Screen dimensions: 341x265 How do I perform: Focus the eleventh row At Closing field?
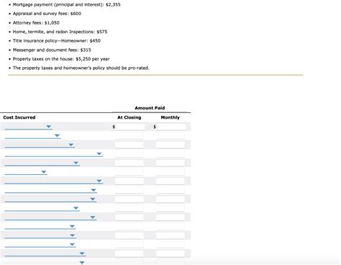pyautogui.click(x=129, y=217)
